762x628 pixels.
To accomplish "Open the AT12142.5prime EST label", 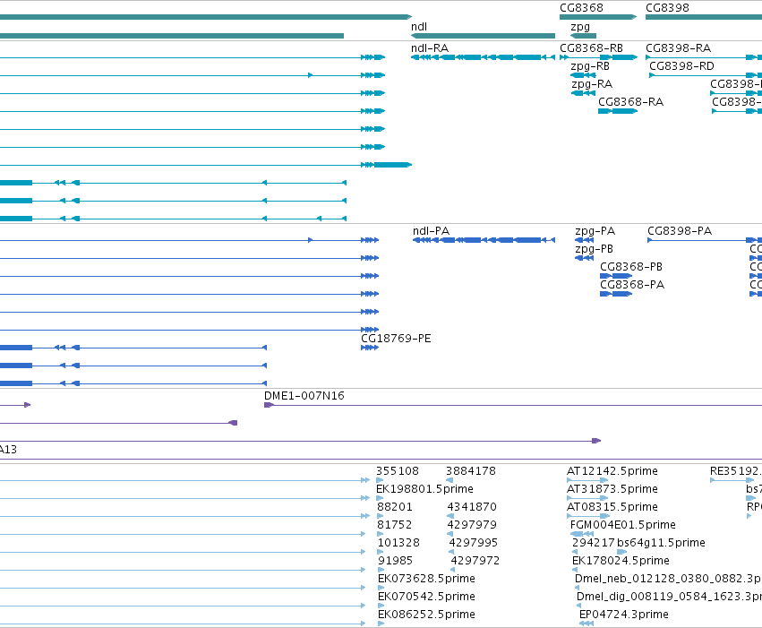I will point(612,471).
